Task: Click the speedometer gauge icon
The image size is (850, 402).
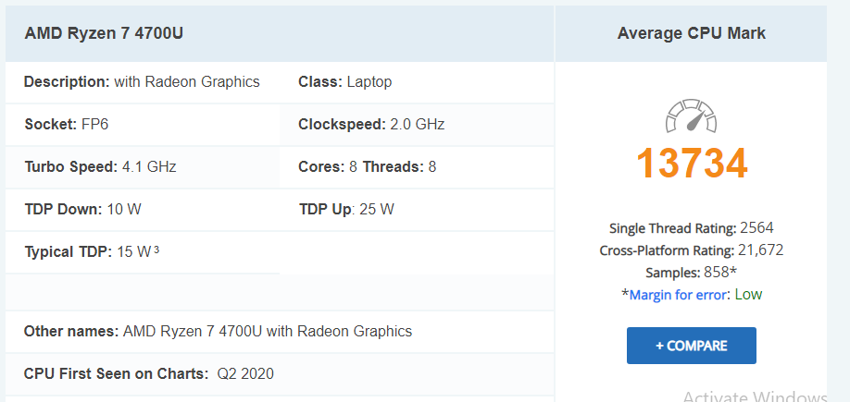Action: click(x=691, y=116)
